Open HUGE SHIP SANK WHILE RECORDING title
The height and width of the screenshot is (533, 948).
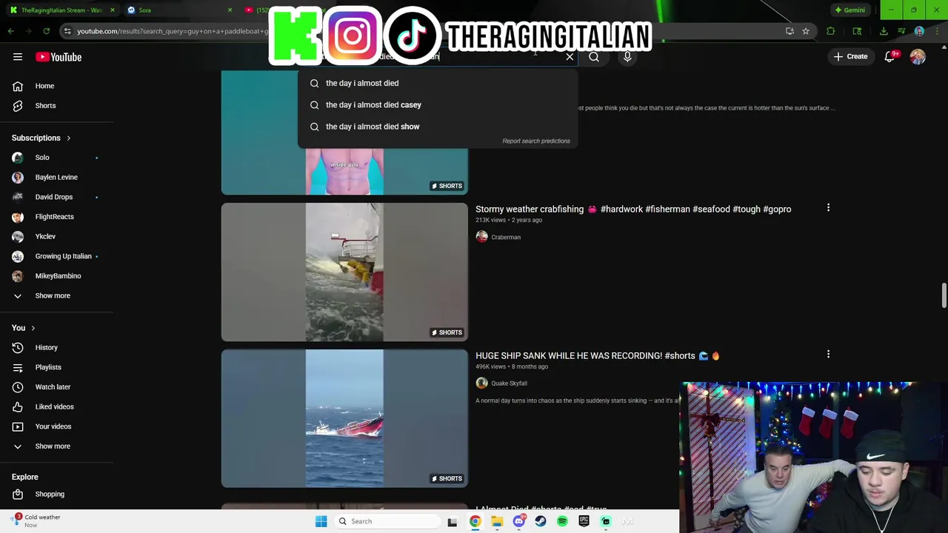[597, 356]
